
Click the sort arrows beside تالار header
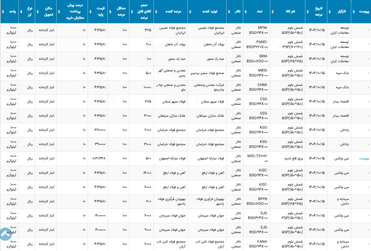click(229, 12)
